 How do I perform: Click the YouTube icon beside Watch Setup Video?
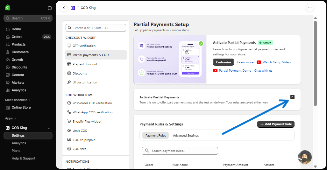pyautogui.click(x=259, y=62)
